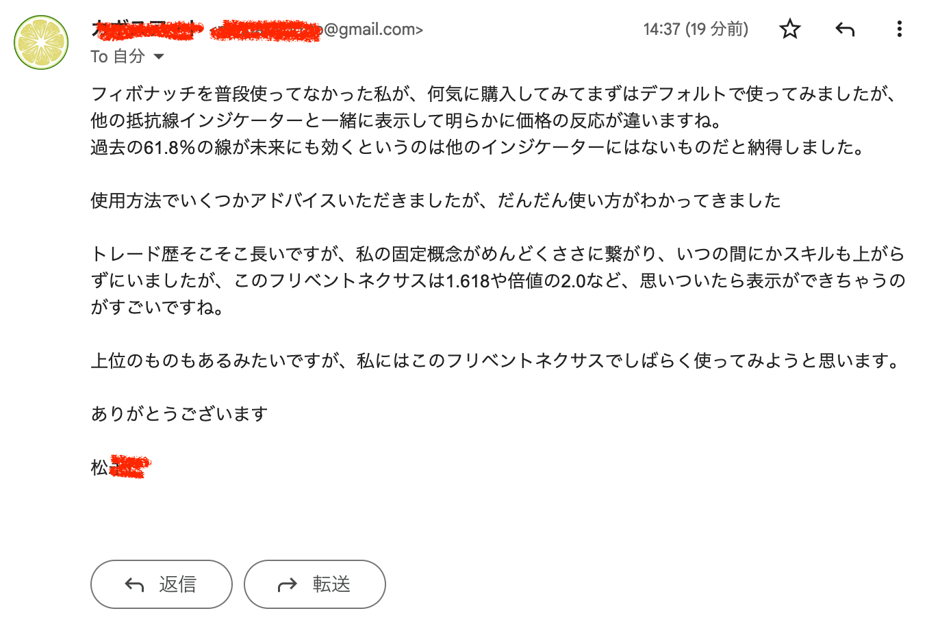
Task: Click the 14:37 timestamp
Action: pos(695,29)
